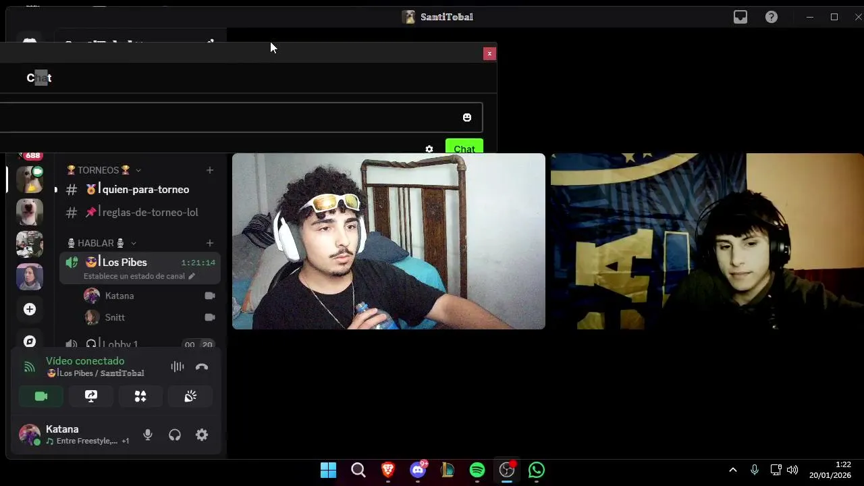
Task: Open volume control in system tray
Action: 792,470
